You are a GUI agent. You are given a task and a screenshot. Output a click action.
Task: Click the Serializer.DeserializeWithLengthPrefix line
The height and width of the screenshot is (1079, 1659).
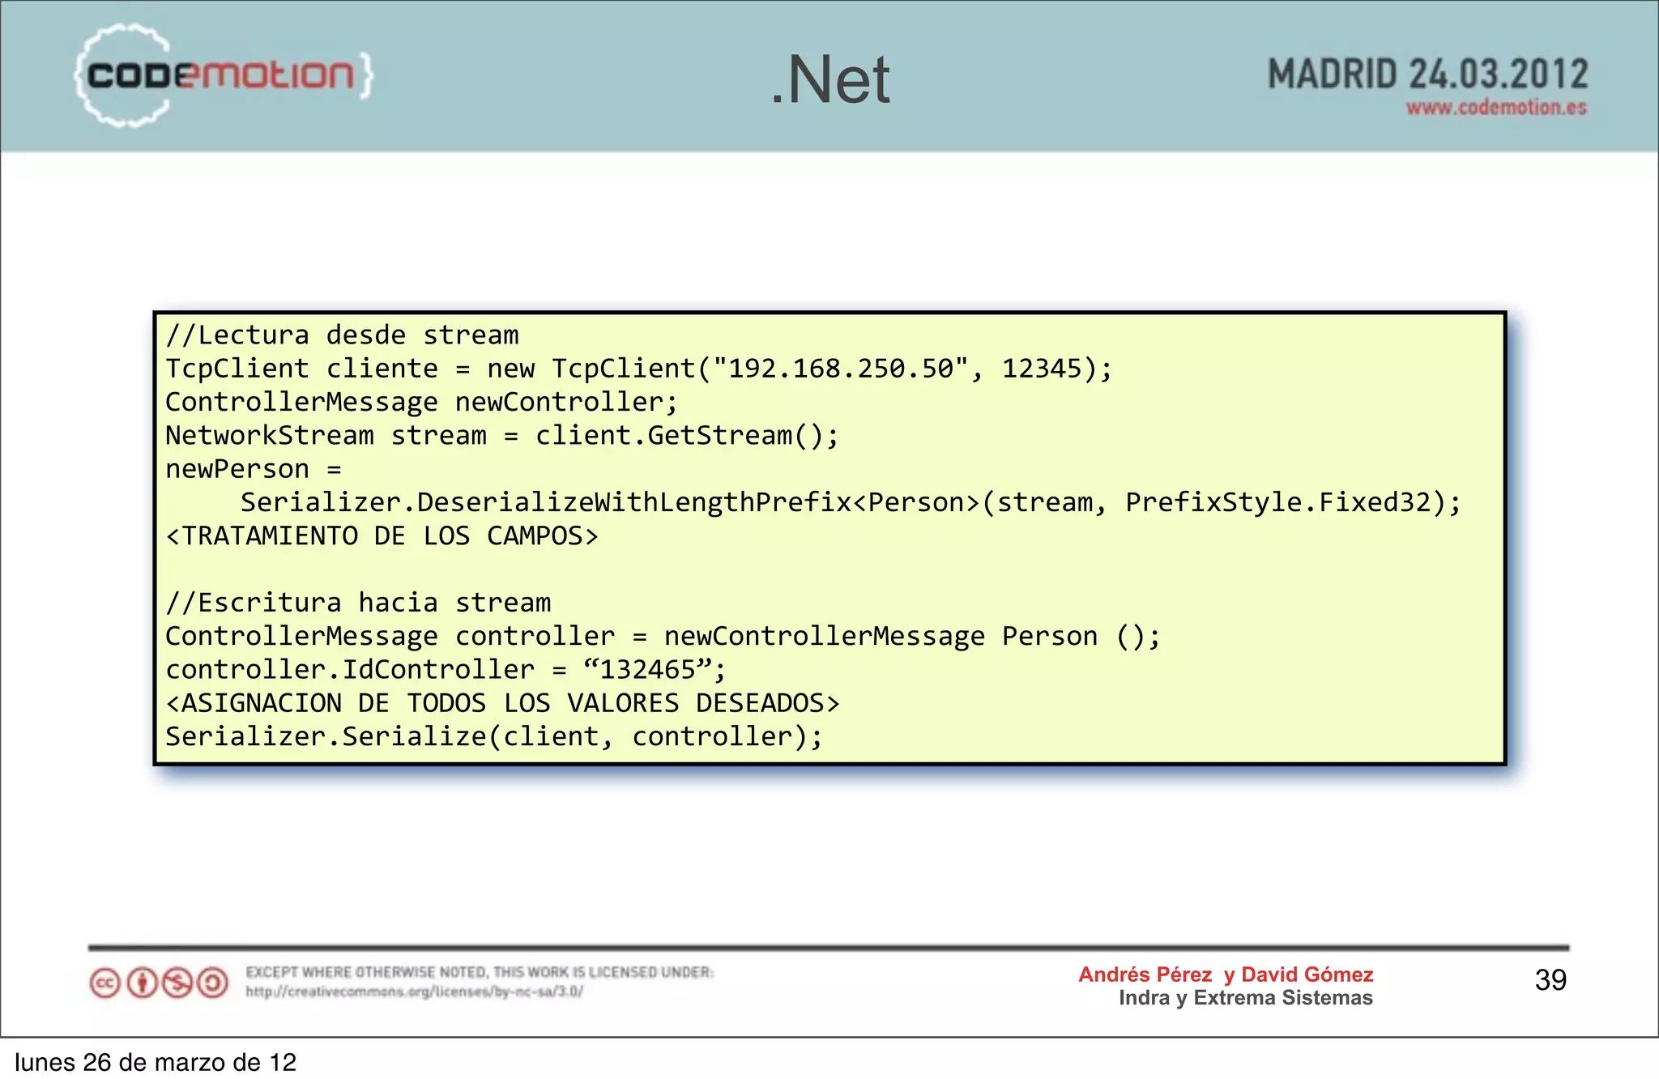[851, 503]
